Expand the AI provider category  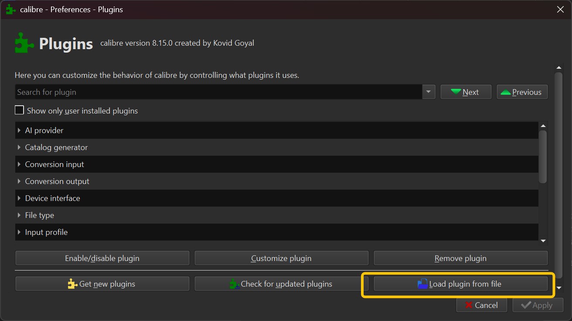click(19, 130)
